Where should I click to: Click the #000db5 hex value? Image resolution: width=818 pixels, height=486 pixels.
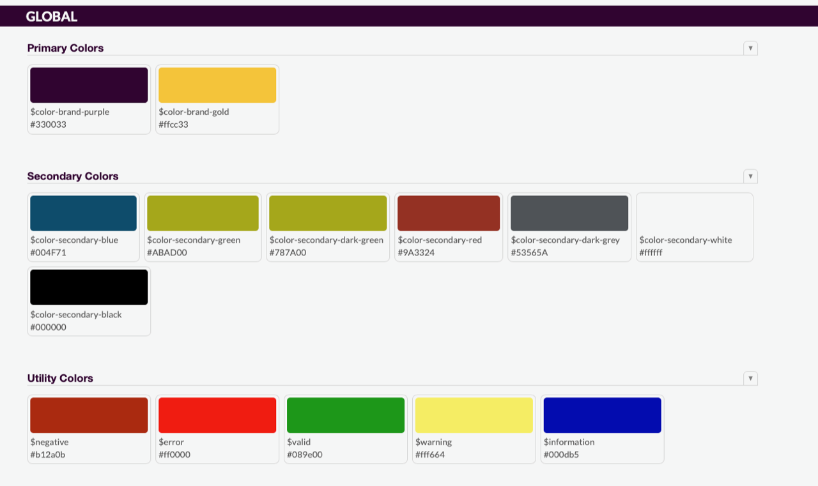pos(562,455)
